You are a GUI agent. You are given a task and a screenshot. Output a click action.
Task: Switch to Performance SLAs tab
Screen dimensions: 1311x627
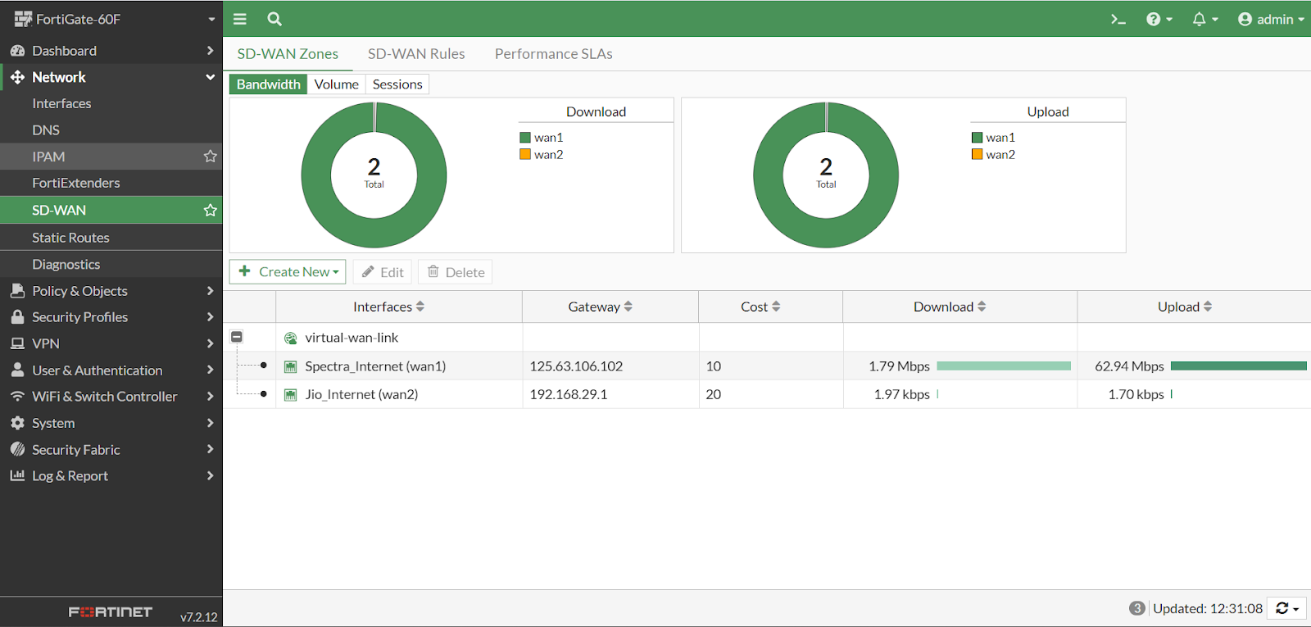point(554,54)
